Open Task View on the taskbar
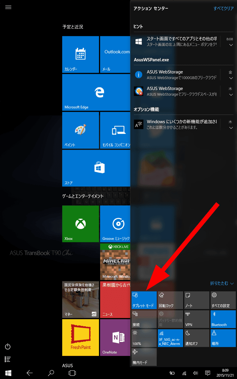Image resolution: width=237 pixels, height=379 pixels. 72,373
